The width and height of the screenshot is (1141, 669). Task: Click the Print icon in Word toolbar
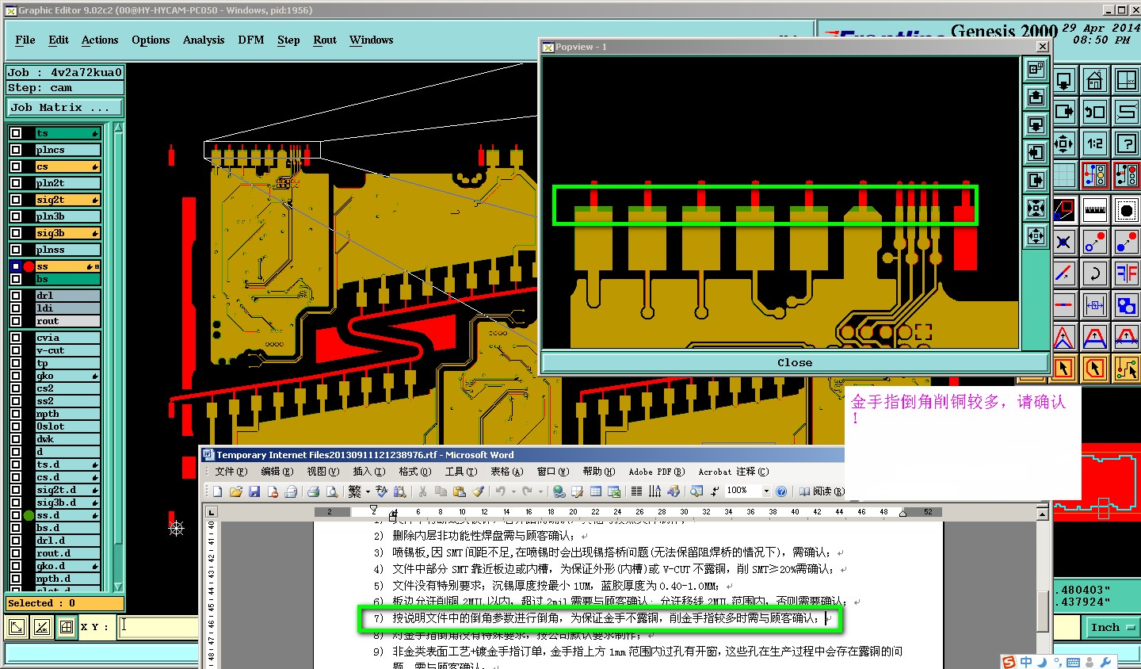click(313, 491)
